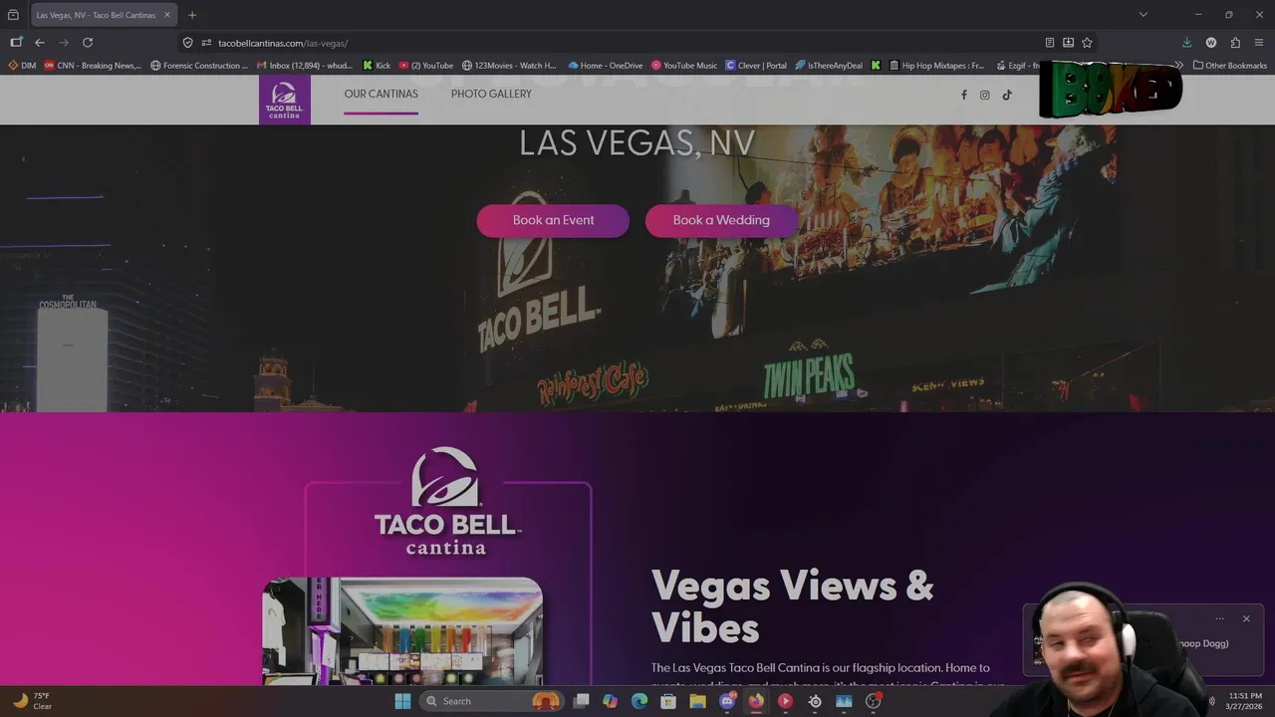Open notification popup more options dots

pyautogui.click(x=1219, y=618)
